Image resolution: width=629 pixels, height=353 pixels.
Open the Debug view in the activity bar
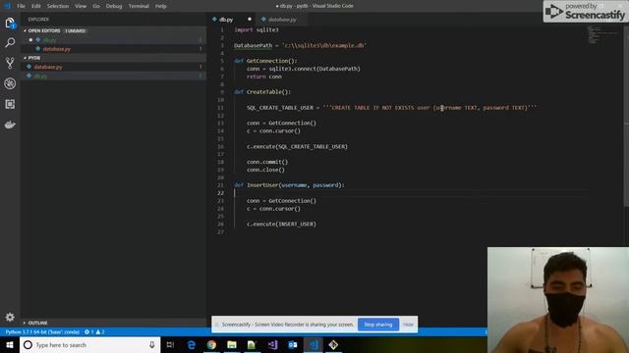point(10,83)
